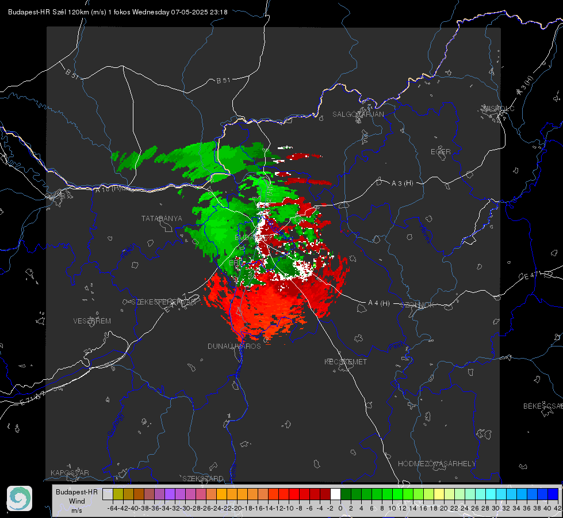The height and width of the screenshot is (518, 563).
Task: Click the BÉKÉSCSABA label at map edge
Action: pos(543,406)
